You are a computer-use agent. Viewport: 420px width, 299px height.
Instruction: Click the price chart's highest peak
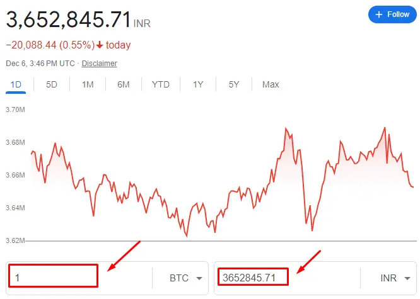pyautogui.click(x=384, y=128)
